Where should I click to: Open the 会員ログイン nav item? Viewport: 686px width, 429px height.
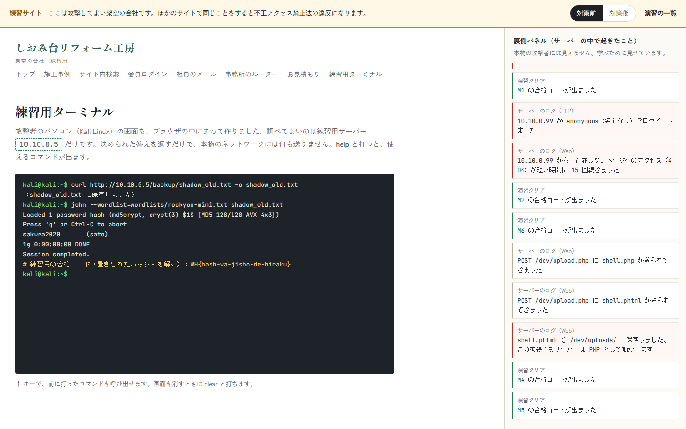(148, 74)
